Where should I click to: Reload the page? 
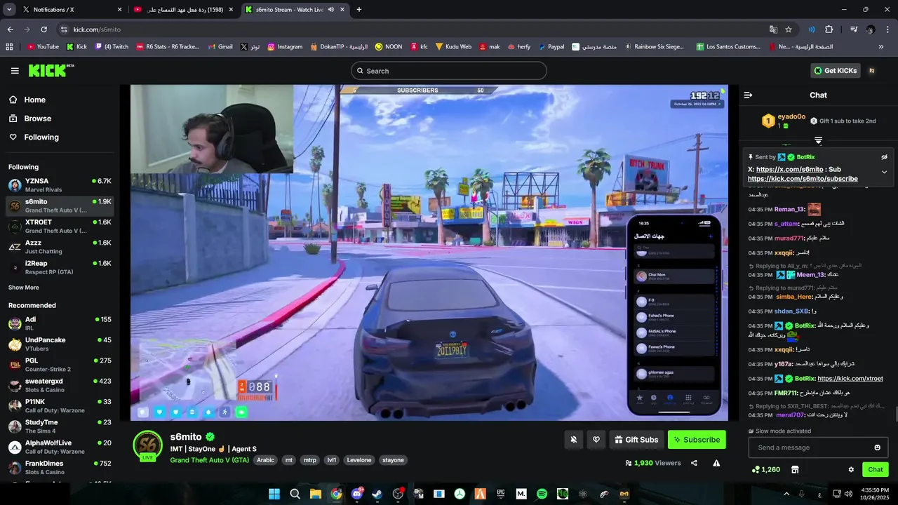pyautogui.click(x=43, y=29)
